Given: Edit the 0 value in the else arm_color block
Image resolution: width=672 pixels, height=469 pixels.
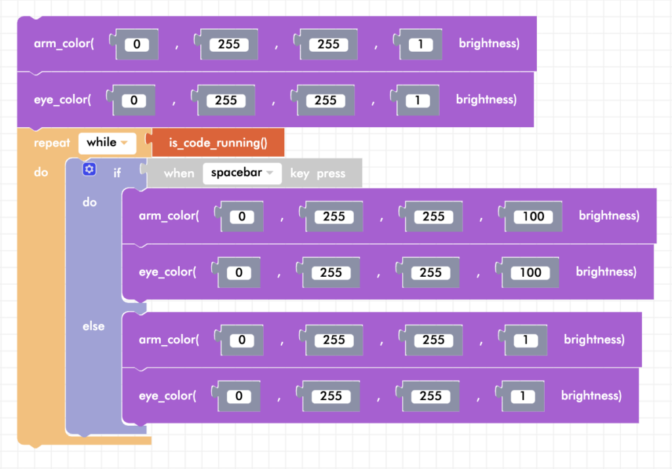Looking at the screenshot, I should click(241, 340).
